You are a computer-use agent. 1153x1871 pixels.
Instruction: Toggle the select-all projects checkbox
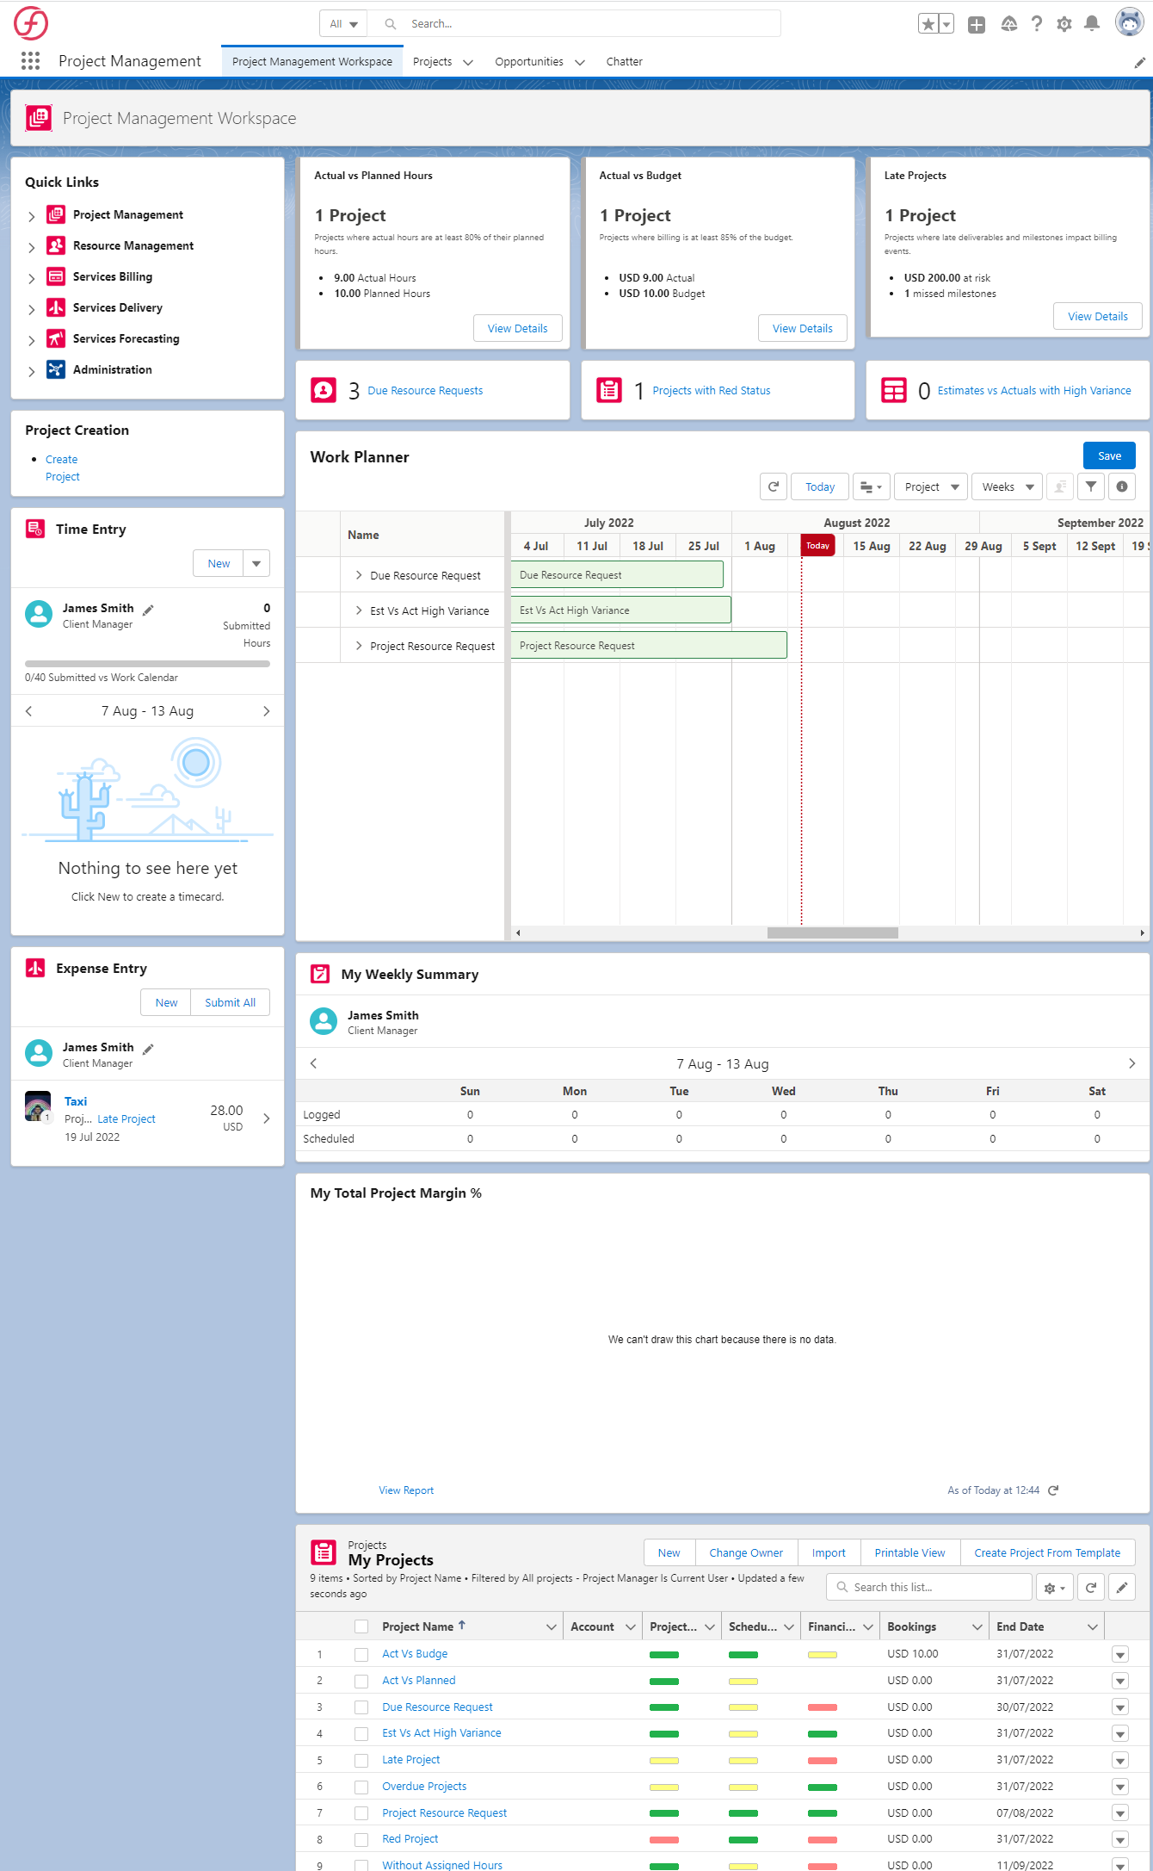(361, 1627)
